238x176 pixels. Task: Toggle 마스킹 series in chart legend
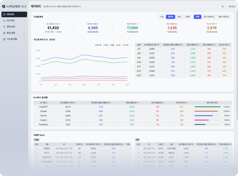pyautogui.click(x=126, y=45)
